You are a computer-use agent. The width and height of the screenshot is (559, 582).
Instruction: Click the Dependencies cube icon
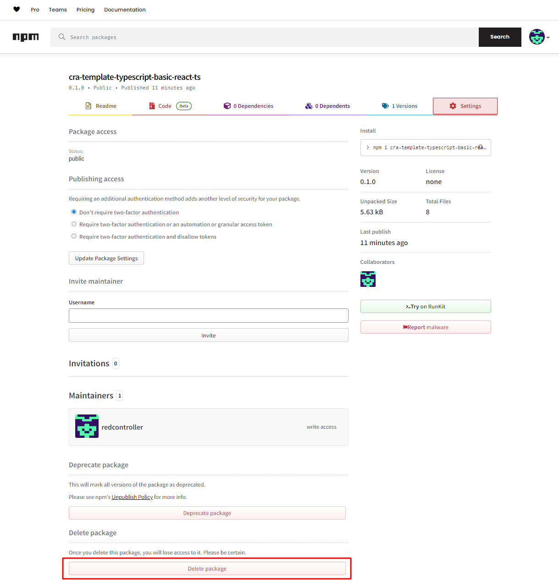click(227, 106)
